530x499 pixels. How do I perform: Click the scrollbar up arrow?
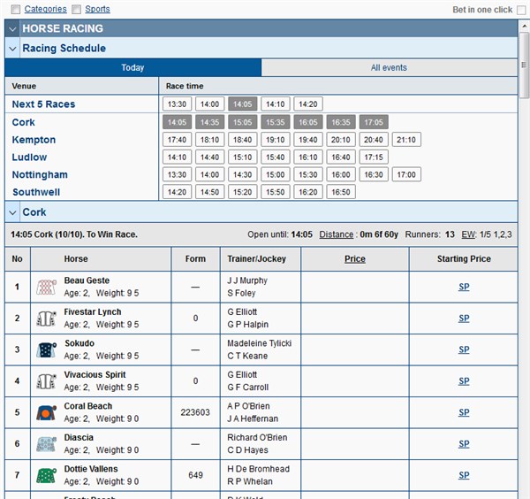point(524,26)
